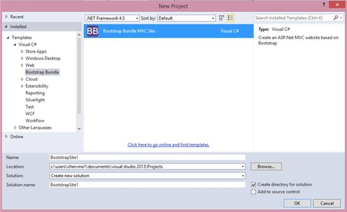Collapse the Installed section
The image size is (347, 212).
pos(6,27)
